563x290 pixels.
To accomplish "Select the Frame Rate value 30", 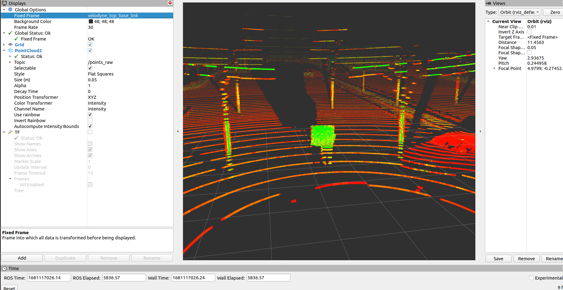I will pos(90,27).
